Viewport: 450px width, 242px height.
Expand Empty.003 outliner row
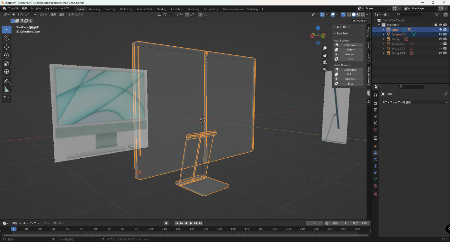pos(383,53)
